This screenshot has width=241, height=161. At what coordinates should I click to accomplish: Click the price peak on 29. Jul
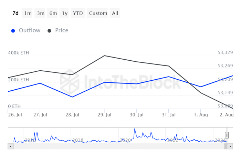(104, 56)
